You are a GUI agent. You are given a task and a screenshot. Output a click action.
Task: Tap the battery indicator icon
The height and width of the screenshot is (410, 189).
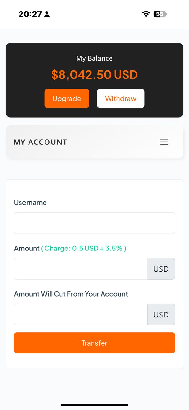[160, 14]
